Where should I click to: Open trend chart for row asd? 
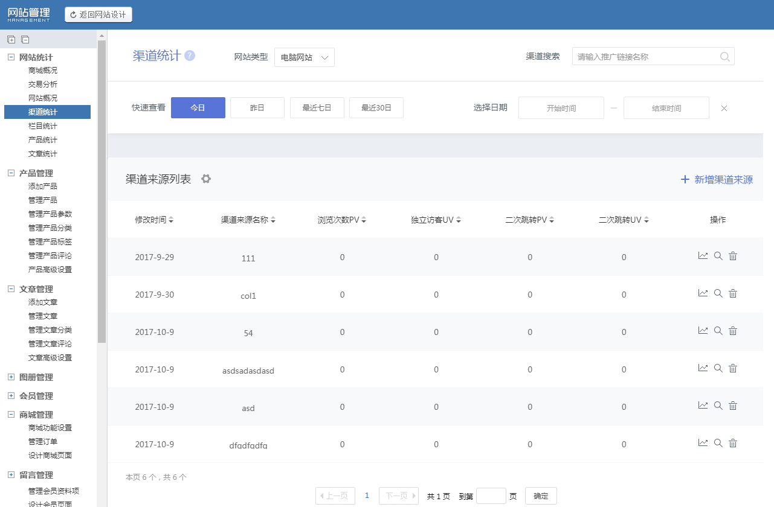pos(703,406)
